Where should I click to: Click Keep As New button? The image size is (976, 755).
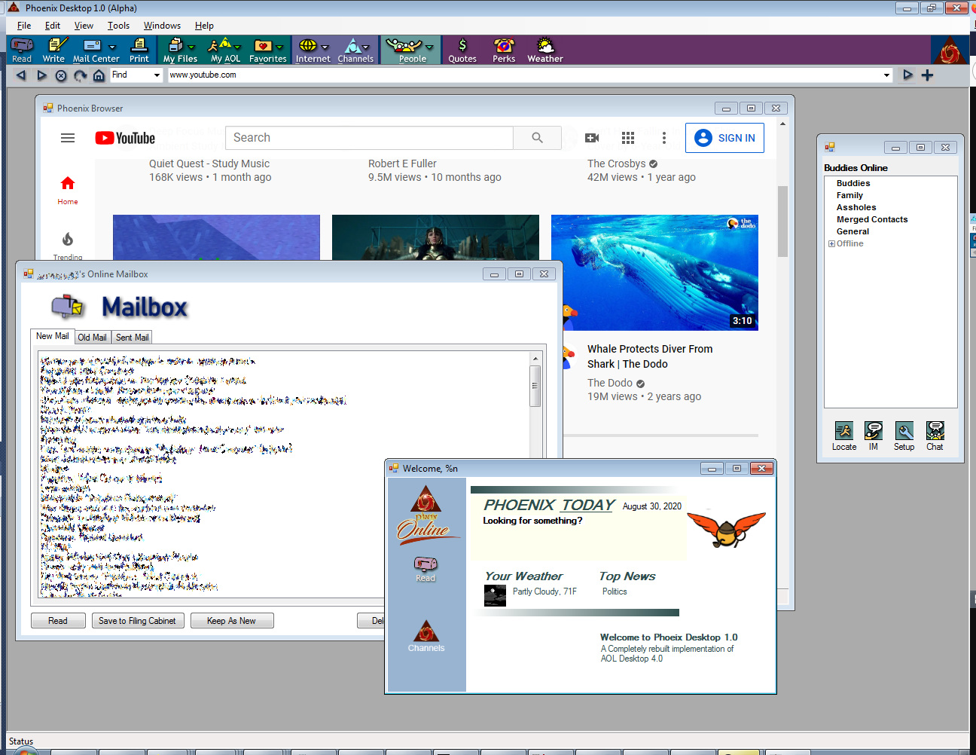pos(231,621)
